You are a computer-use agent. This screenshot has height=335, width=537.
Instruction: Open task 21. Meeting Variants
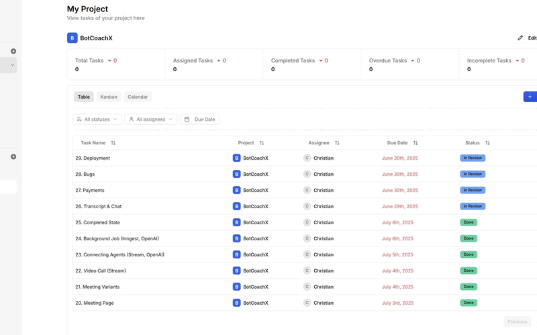pyautogui.click(x=97, y=287)
